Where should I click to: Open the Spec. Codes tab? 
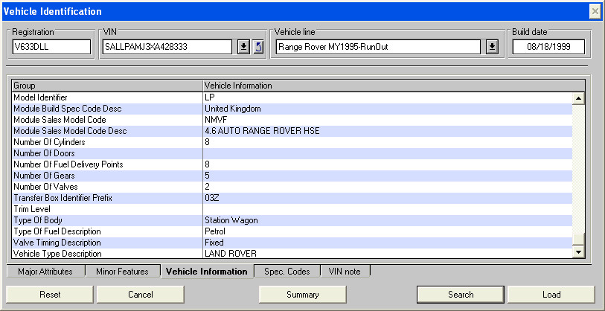pos(287,272)
